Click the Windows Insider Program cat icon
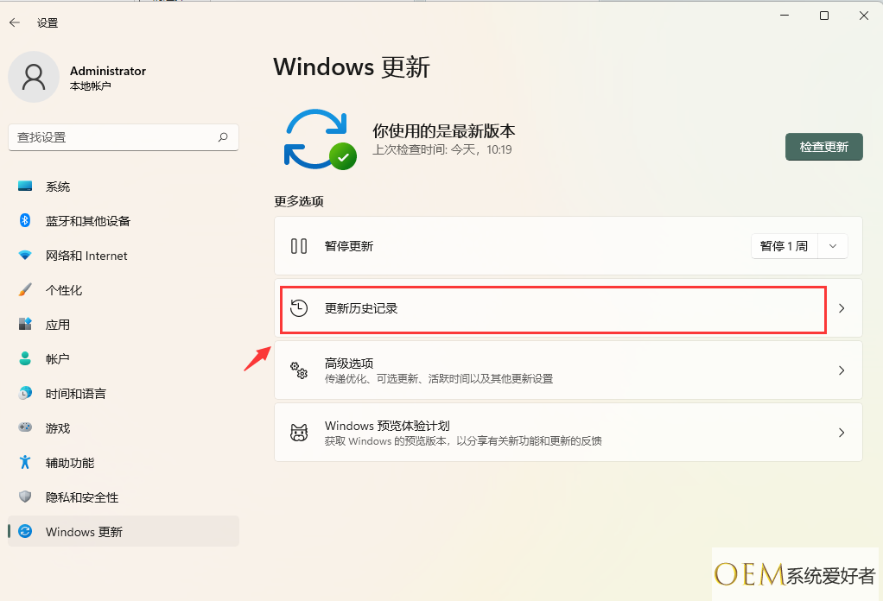883x601 pixels. click(x=299, y=433)
